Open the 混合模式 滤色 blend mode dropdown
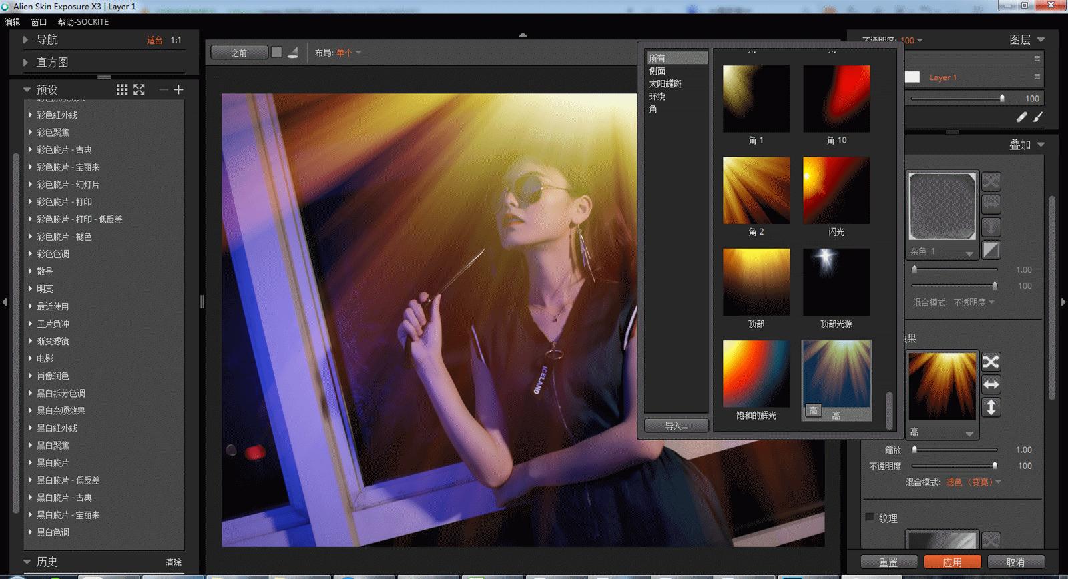Viewport: 1068px width, 579px height. (972, 482)
